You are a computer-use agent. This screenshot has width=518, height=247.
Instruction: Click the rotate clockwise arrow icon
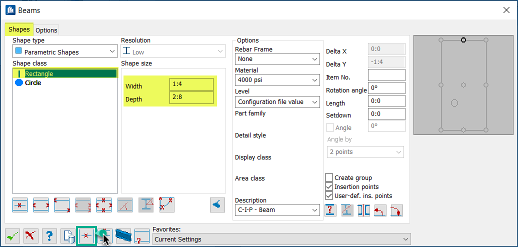click(396, 210)
